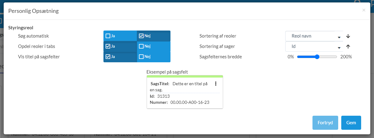The width and height of the screenshot is (374, 138).
Task: Toggle ascending arrow for case sorting
Action: pyautogui.click(x=348, y=47)
